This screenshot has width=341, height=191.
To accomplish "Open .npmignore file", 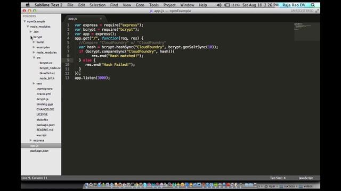I will pos(44,89).
